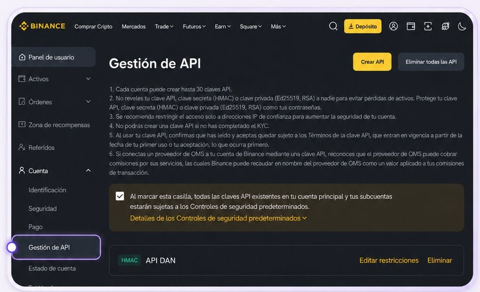
Task: Select Pago in the sidebar
Action: coord(36,227)
